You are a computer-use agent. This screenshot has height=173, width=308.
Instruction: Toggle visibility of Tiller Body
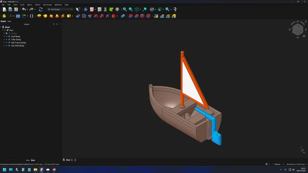tap(6, 39)
